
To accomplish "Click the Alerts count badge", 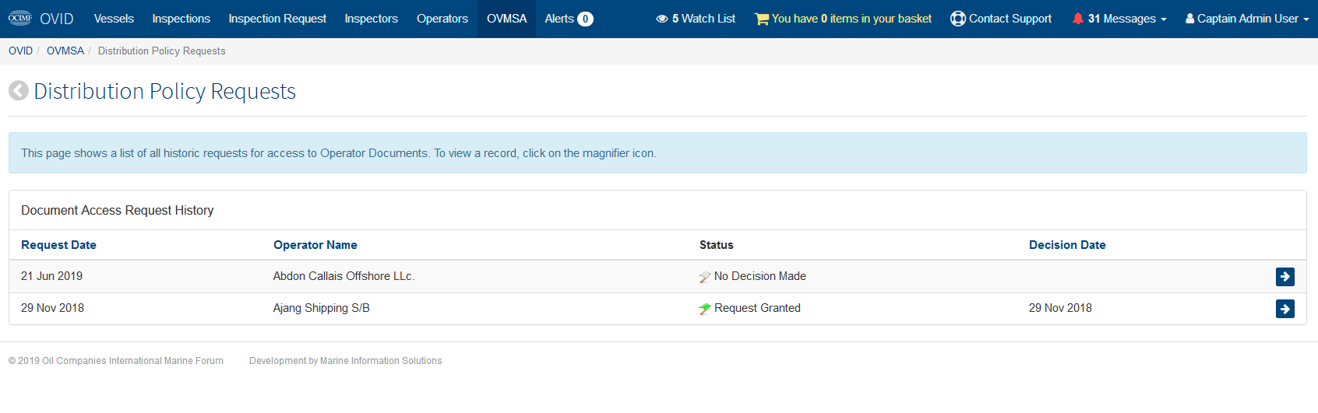I will click(x=585, y=19).
